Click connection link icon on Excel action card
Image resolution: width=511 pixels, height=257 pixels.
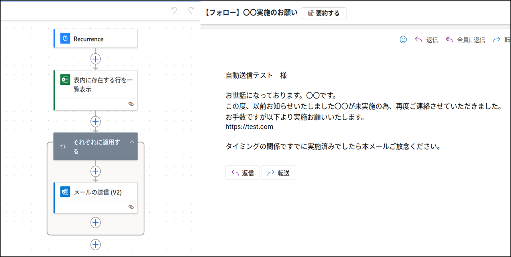pos(131,104)
